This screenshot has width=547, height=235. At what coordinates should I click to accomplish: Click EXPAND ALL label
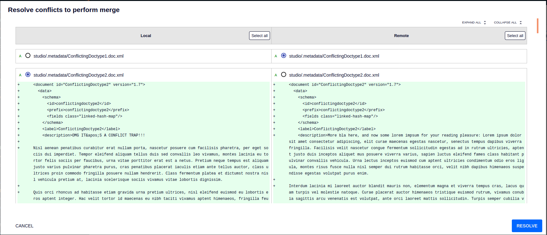[x=471, y=22]
